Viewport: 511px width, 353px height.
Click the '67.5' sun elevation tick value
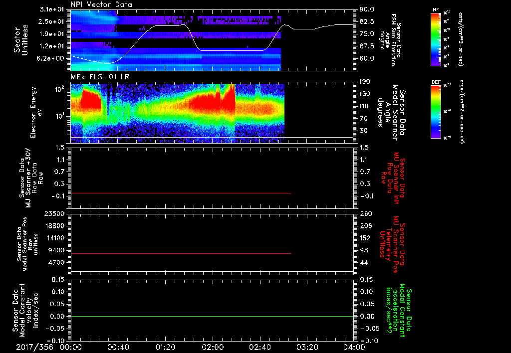click(x=367, y=46)
